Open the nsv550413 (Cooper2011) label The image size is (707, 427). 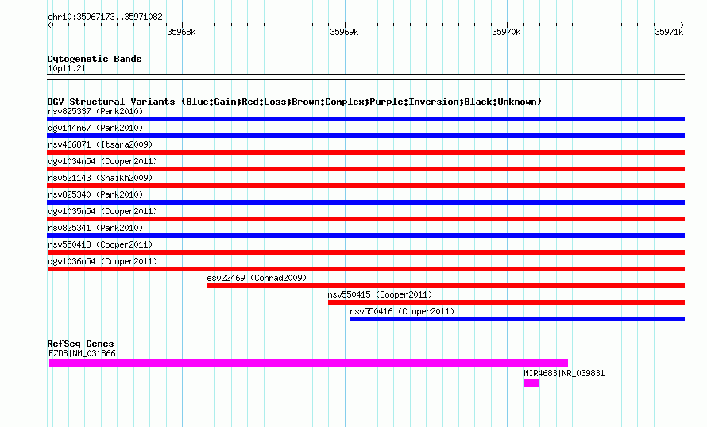tap(100, 244)
